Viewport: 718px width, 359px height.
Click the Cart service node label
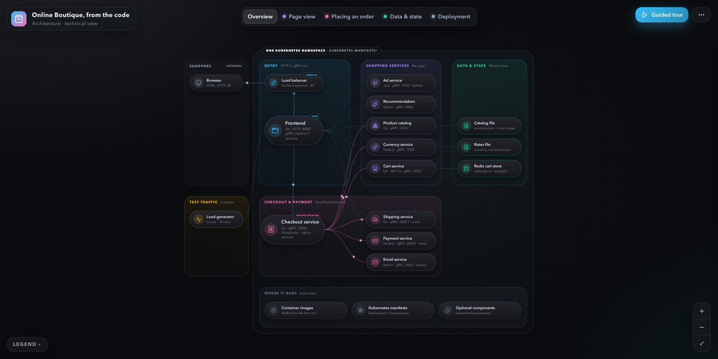[x=394, y=166]
